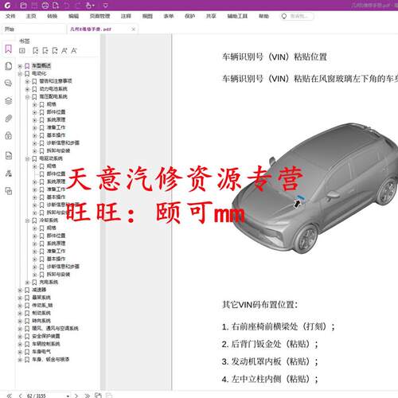Open the overlapping pages sidebar icon
398x398 pixels.
click(9, 191)
